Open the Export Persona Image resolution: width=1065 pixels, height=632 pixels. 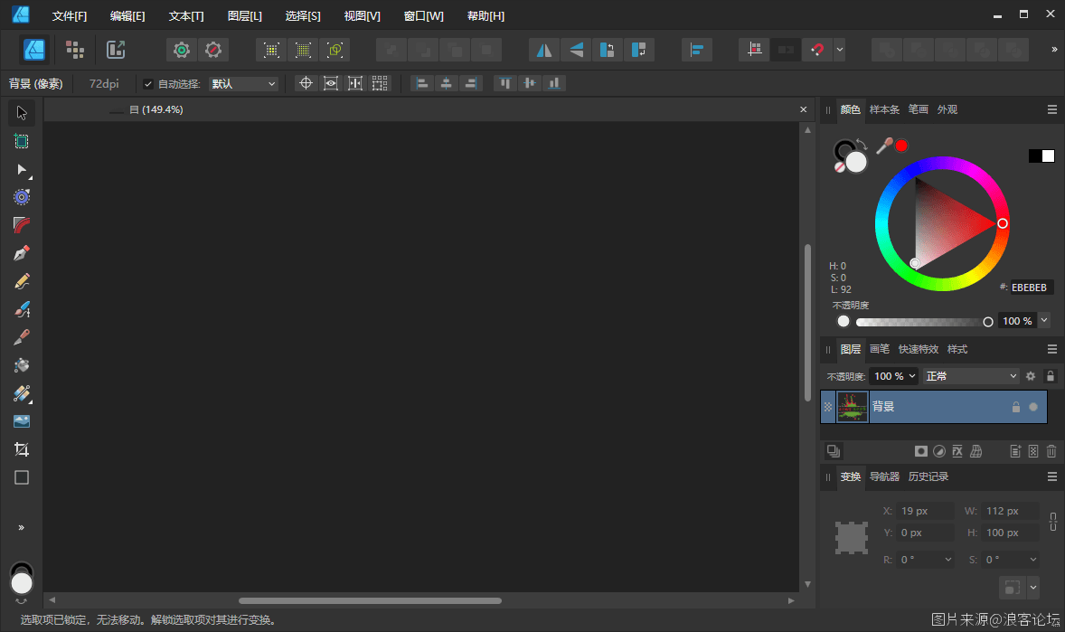pyautogui.click(x=116, y=50)
